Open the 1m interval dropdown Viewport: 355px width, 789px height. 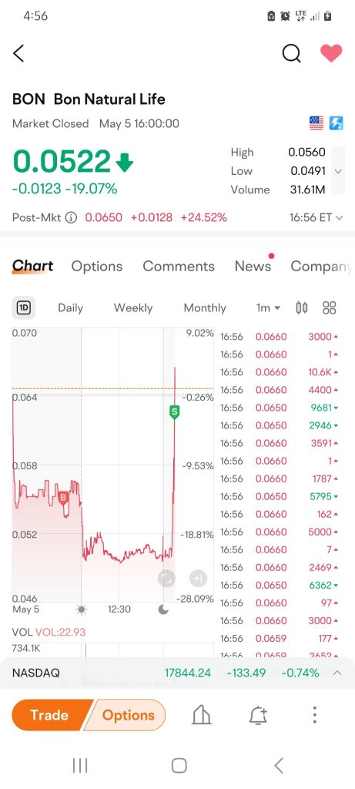[x=269, y=308]
